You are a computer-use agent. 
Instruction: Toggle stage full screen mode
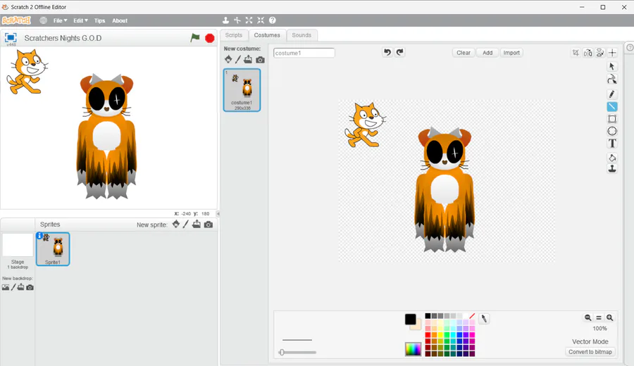11,37
